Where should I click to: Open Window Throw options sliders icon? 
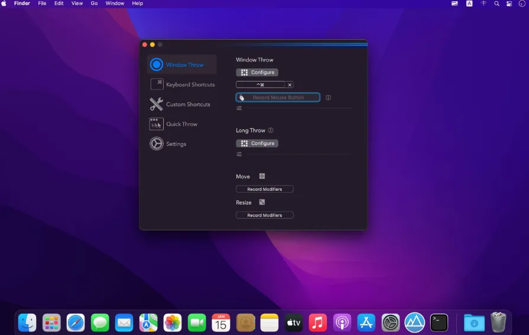pos(239,108)
